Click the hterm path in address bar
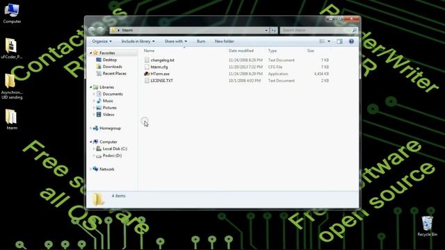The image size is (445, 250). (127, 30)
